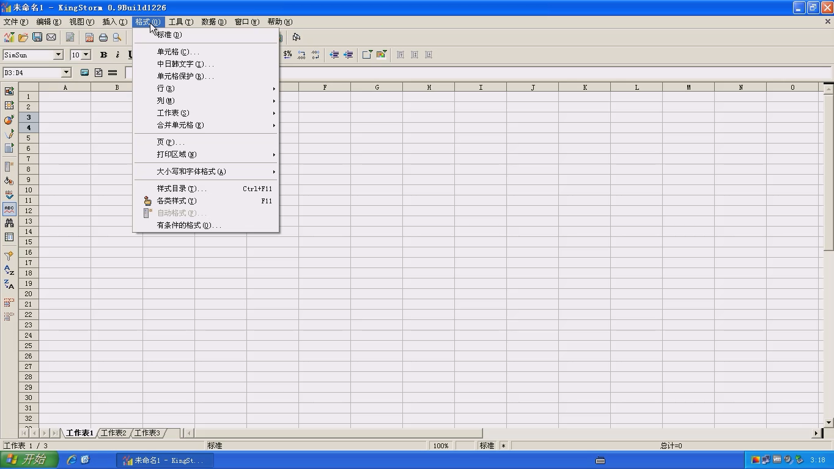Screen dimensions: 834x469
Task: Click the Find binoculars icon in sidebar
Action: (9, 223)
